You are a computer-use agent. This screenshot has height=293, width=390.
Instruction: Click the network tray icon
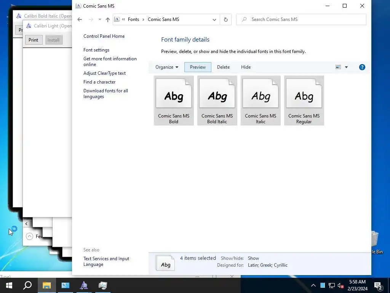click(332, 285)
